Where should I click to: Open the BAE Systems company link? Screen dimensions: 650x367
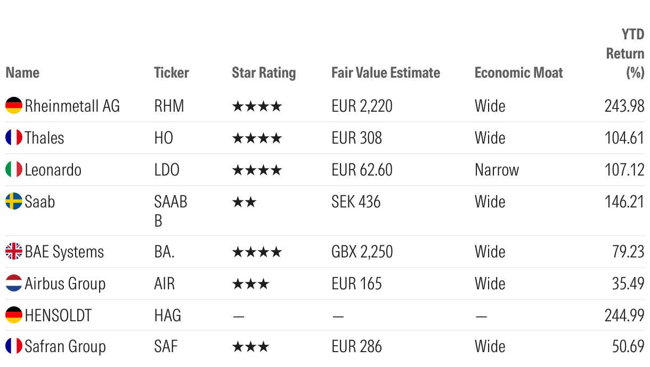tap(64, 252)
